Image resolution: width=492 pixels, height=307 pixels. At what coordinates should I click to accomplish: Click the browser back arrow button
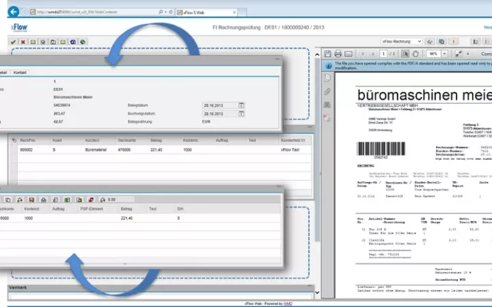[14, 12]
